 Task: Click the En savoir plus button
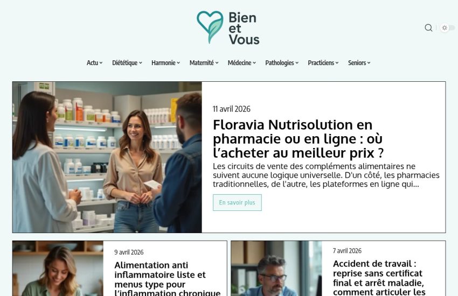coord(237,202)
